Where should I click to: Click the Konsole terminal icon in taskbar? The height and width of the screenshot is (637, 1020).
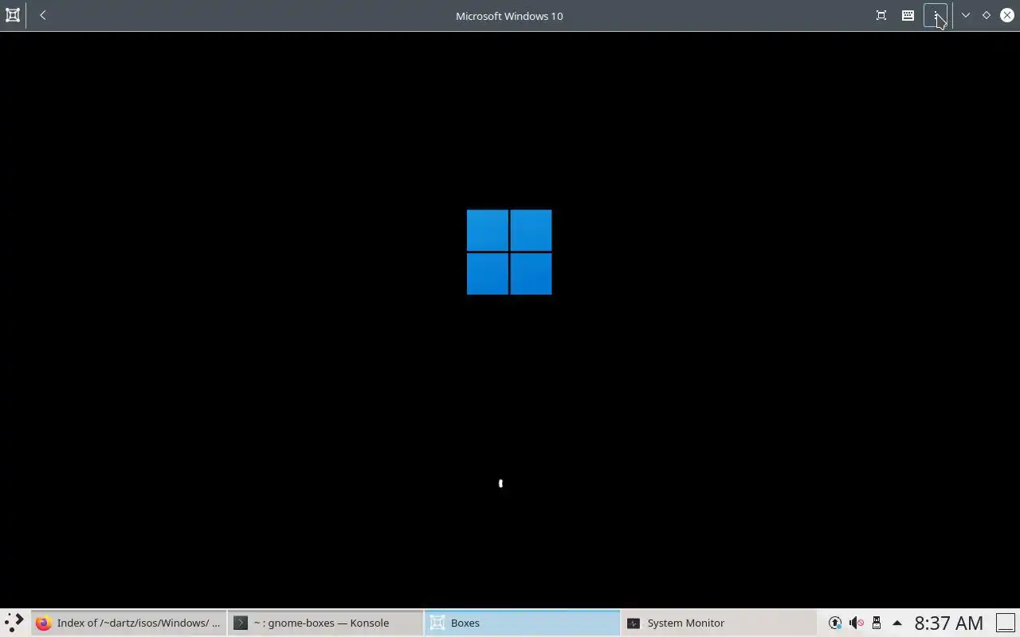(x=241, y=623)
